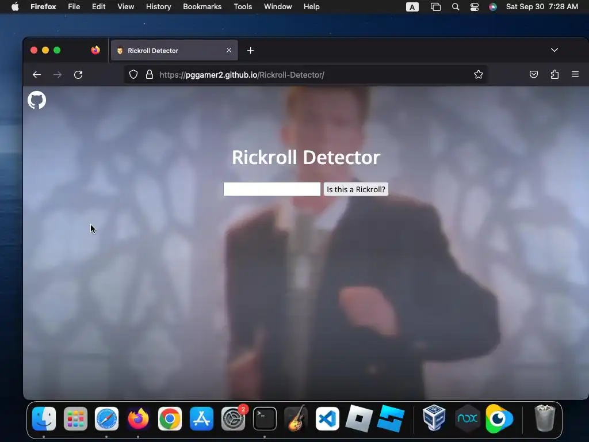Viewport: 589px width, 442px height.
Task: Open the App Store from Dock
Action: tap(201, 419)
